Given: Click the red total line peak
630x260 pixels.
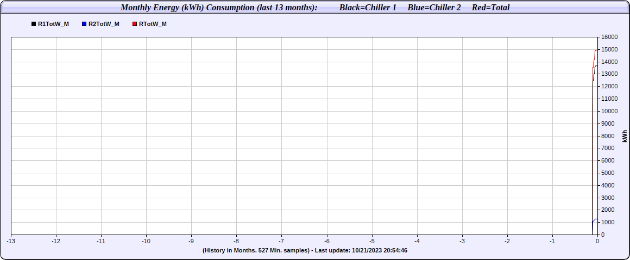Looking at the screenshot, I should (x=596, y=50).
